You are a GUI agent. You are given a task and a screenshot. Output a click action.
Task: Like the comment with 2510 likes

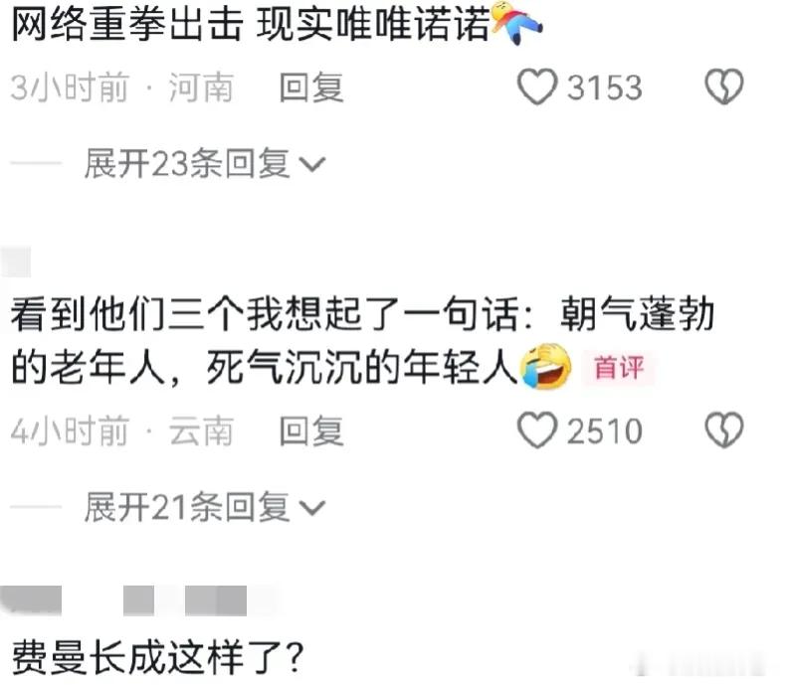537,430
